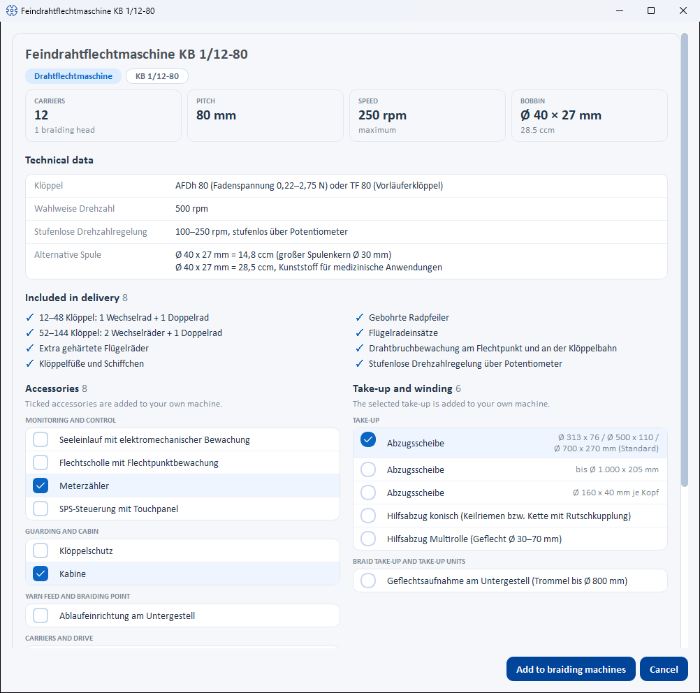Select the standard Abzugsscheibe Ø 313 x 76 option
Image resolution: width=700 pixels, height=693 pixels.
368,440
